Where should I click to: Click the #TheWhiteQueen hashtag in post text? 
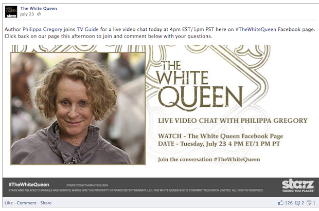click(x=256, y=29)
